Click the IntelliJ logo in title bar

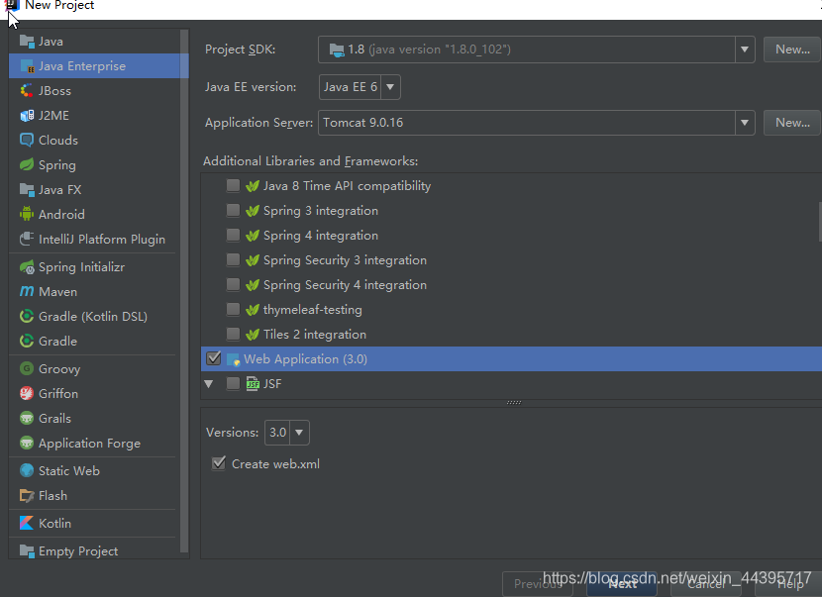pos(12,5)
